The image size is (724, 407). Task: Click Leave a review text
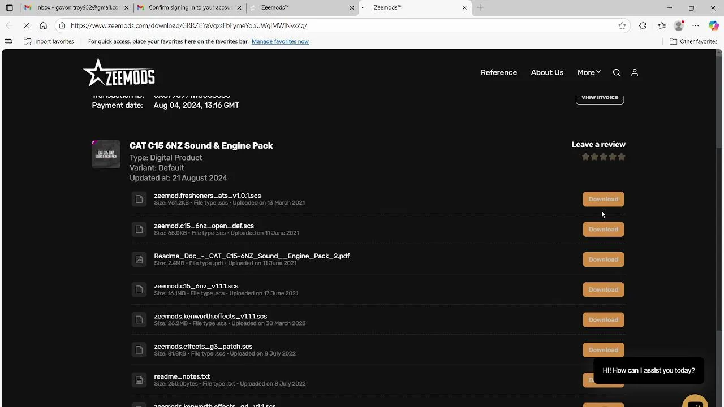pyautogui.click(x=598, y=144)
